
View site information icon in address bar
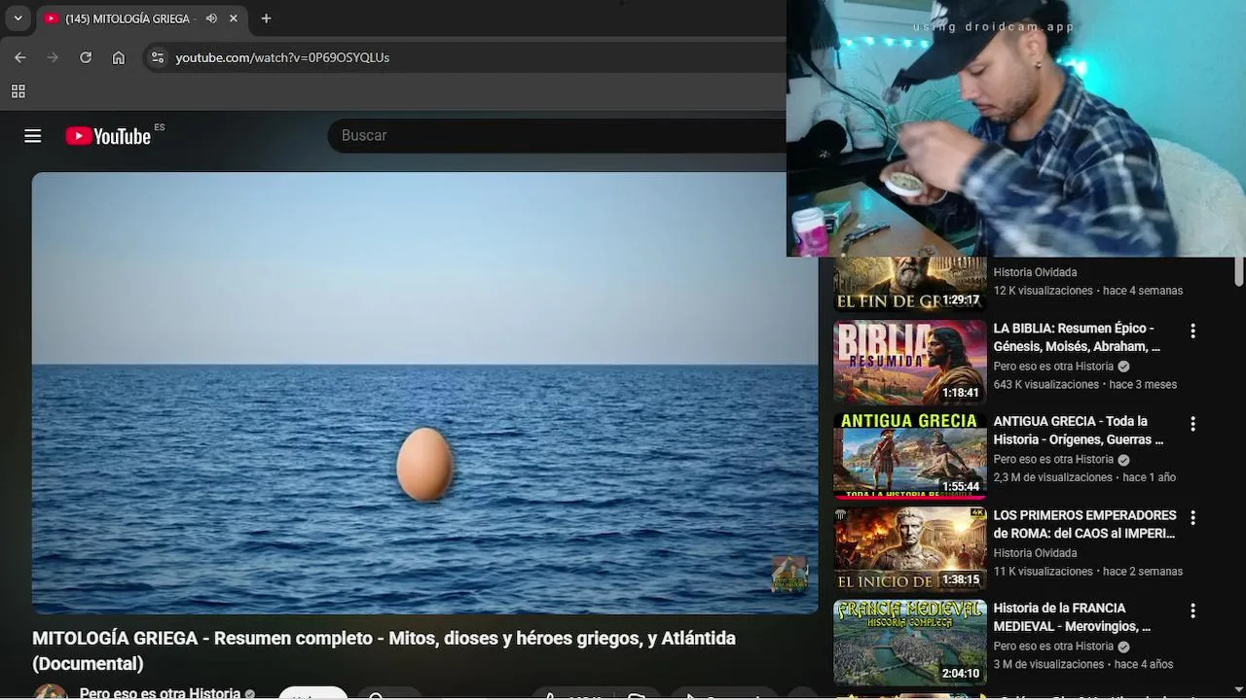158,57
